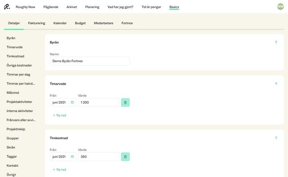This screenshot has height=177, width=288.
Task: Switch to the Fortnox tab
Action: pyautogui.click(x=127, y=23)
